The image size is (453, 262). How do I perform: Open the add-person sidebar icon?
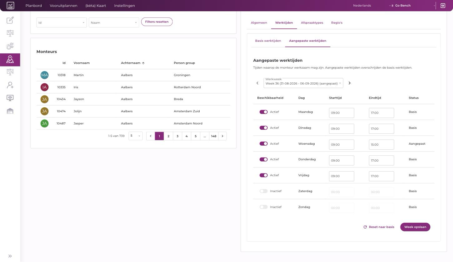pos(10,85)
